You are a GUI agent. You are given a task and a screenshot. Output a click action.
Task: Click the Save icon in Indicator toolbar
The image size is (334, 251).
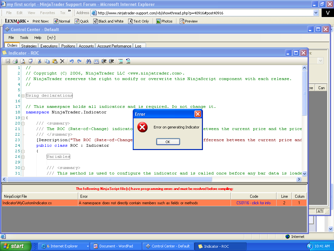(x=8, y=61)
